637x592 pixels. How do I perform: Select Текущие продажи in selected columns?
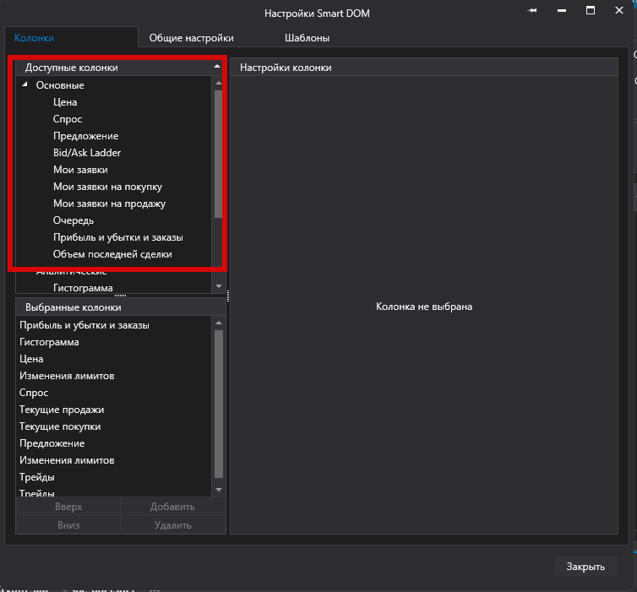tap(62, 410)
